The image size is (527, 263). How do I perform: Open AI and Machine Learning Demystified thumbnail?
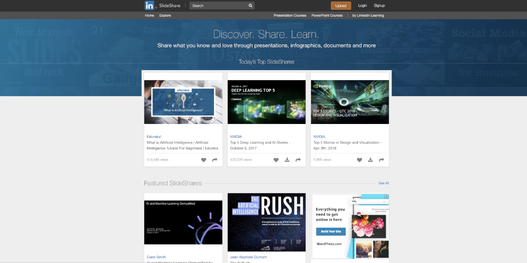click(x=183, y=223)
